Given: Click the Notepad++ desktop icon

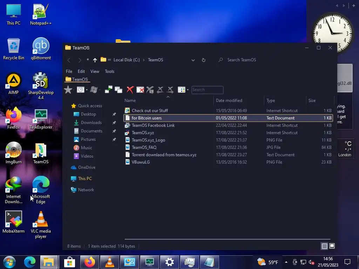Looking at the screenshot, I should pyautogui.click(x=41, y=14).
